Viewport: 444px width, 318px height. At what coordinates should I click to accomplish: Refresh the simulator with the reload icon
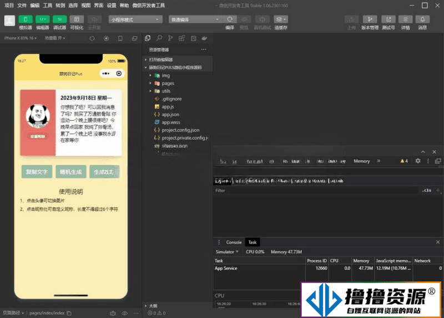point(92,38)
